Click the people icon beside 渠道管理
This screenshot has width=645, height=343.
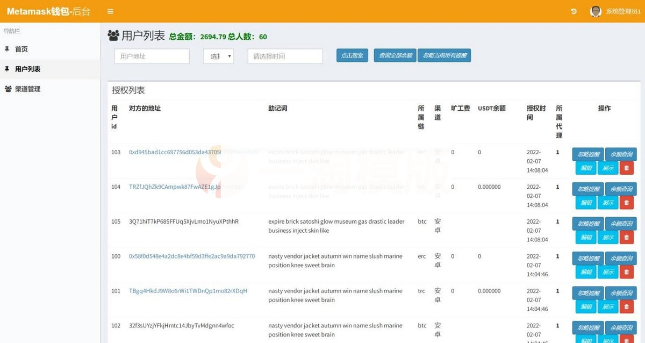point(9,89)
